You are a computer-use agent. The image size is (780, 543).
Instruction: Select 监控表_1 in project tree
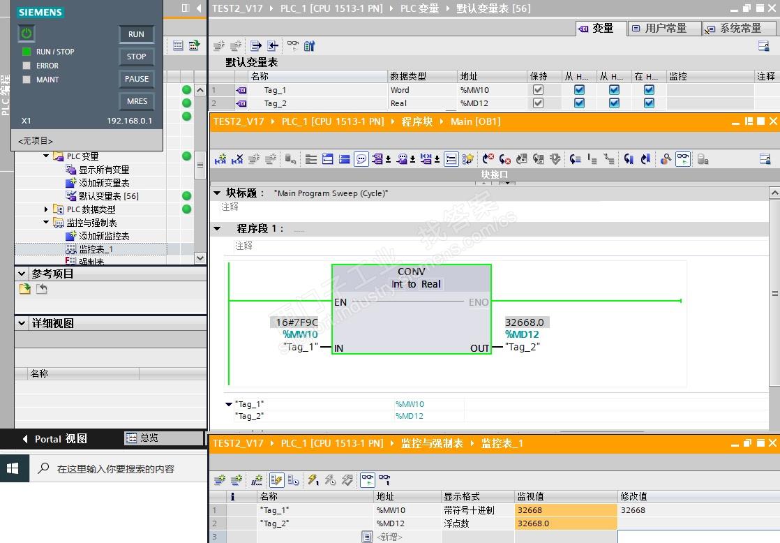(x=96, y=249)
